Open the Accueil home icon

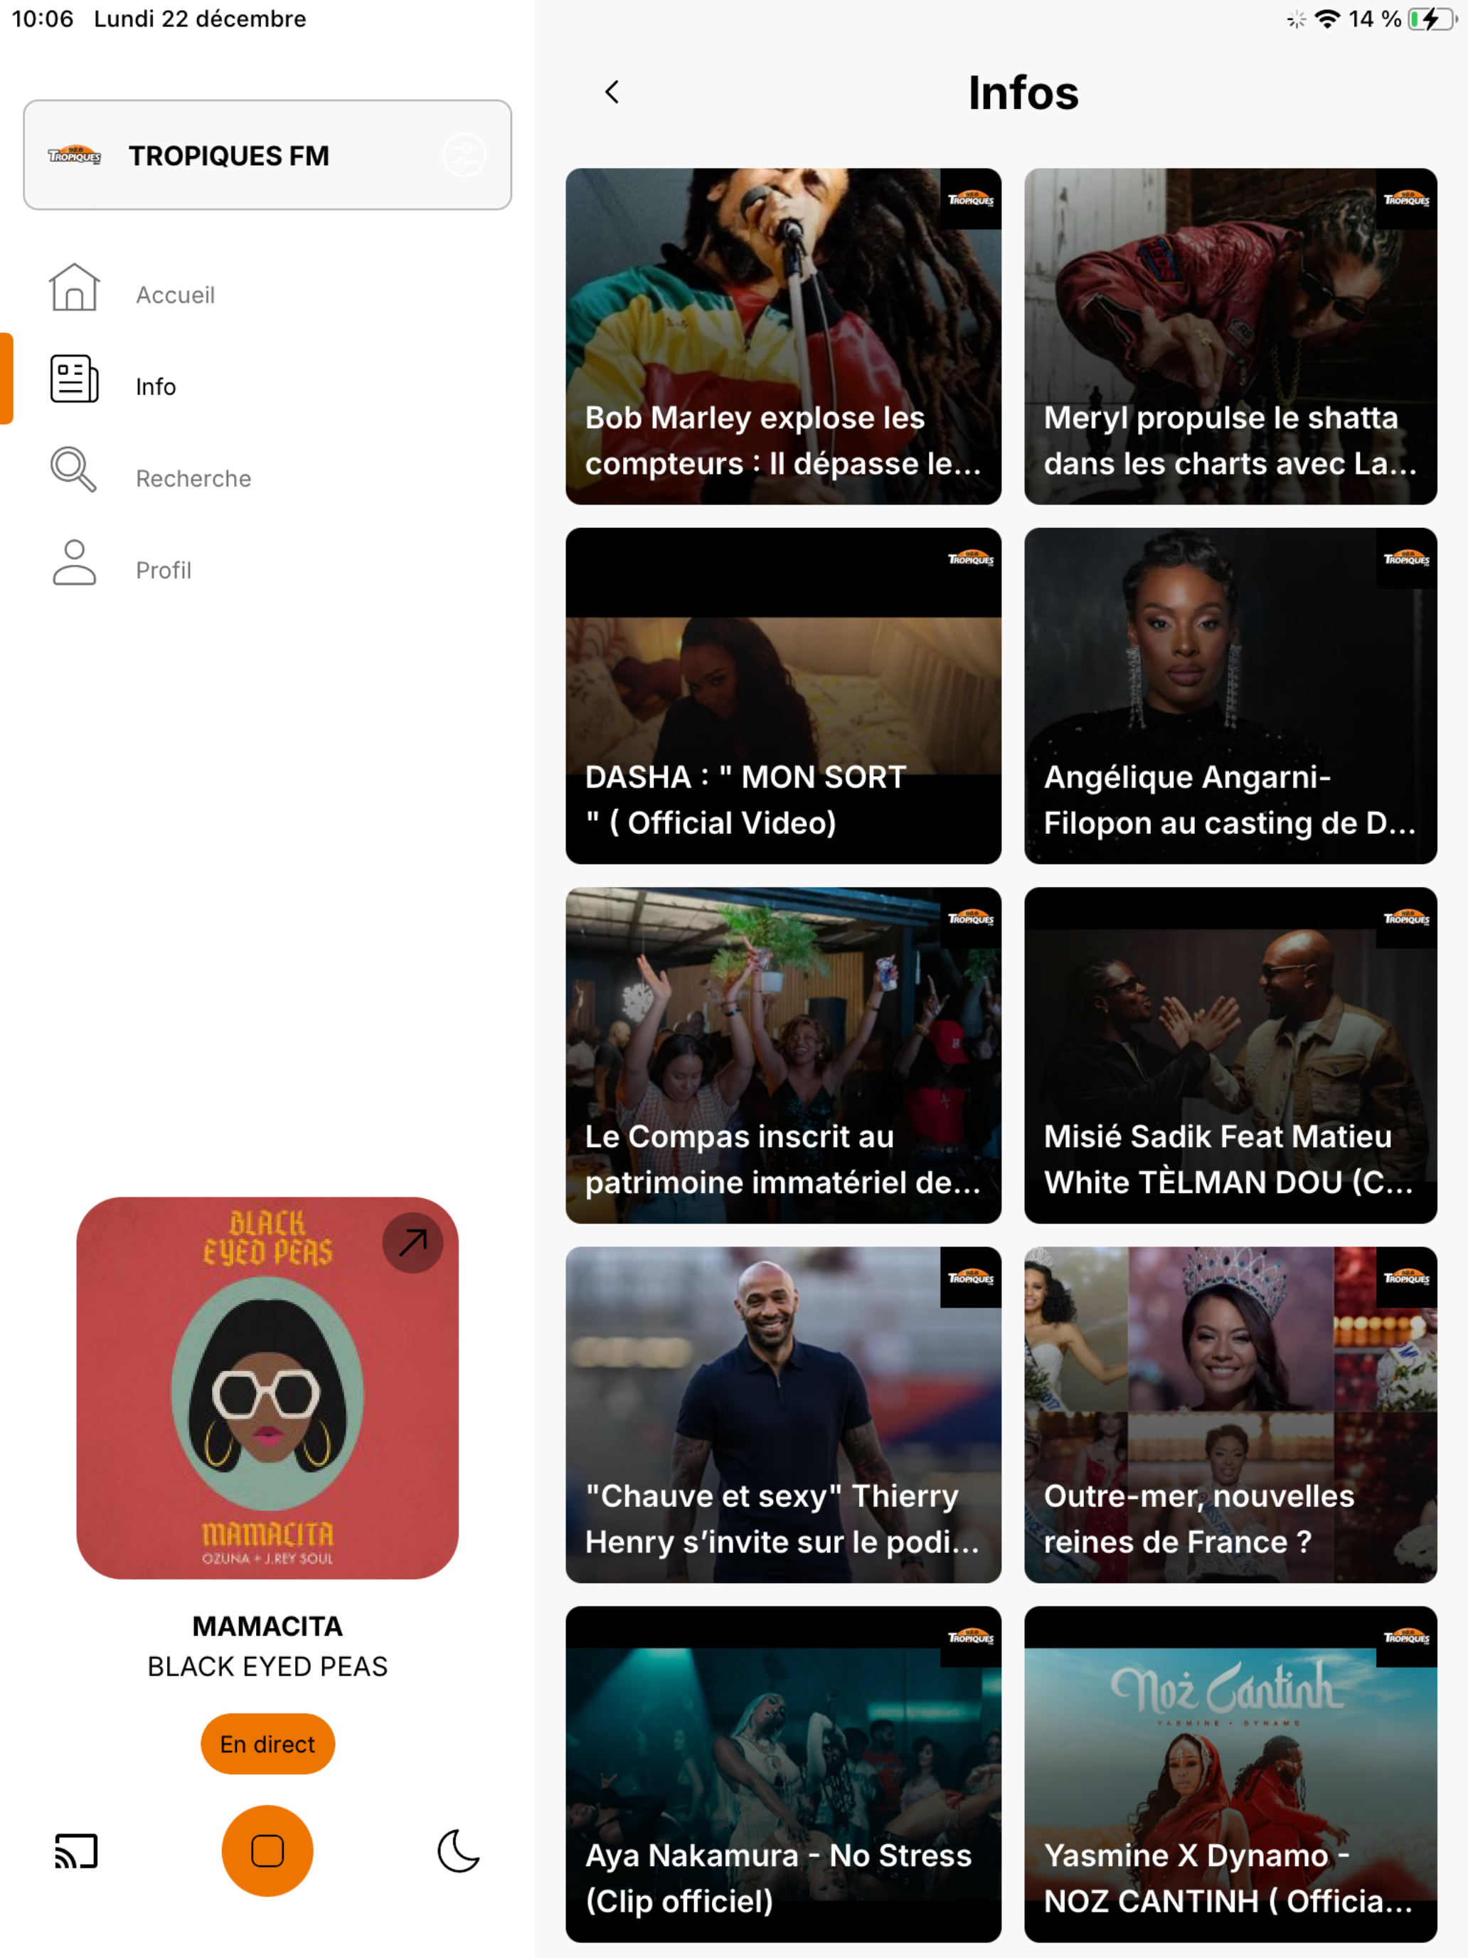click(75, 287)
